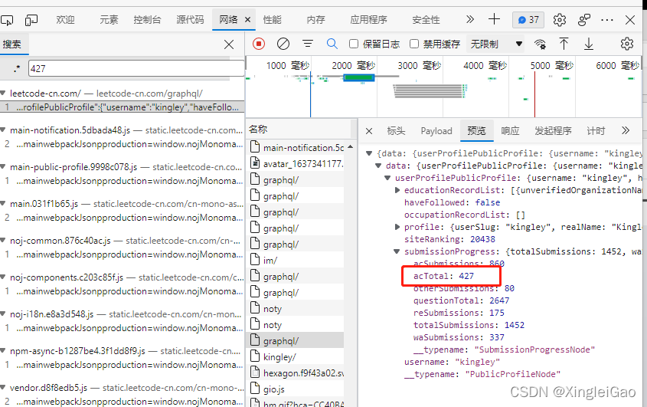This screenshot has width=647, height=407.
Task: Open the 内存 tab
Action: [x=315, y=20]
